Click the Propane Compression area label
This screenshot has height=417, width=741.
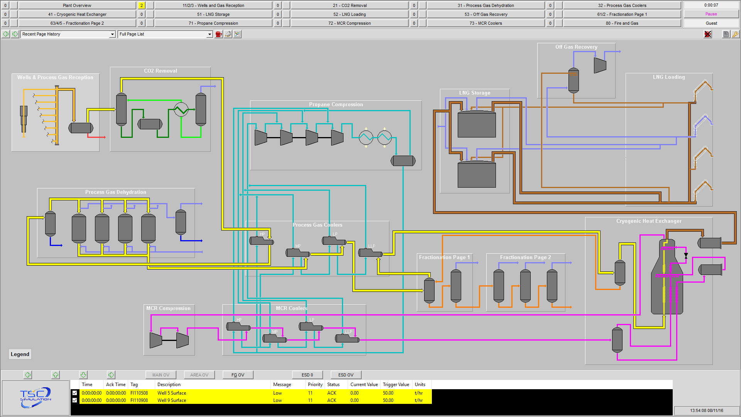(336, 104)
